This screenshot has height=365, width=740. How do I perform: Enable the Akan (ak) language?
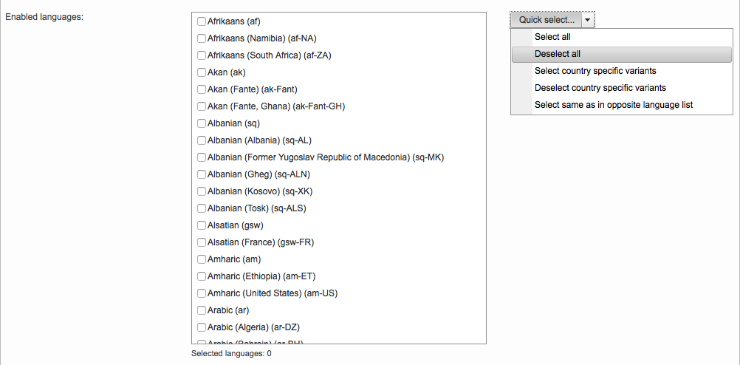coord(202,72)
